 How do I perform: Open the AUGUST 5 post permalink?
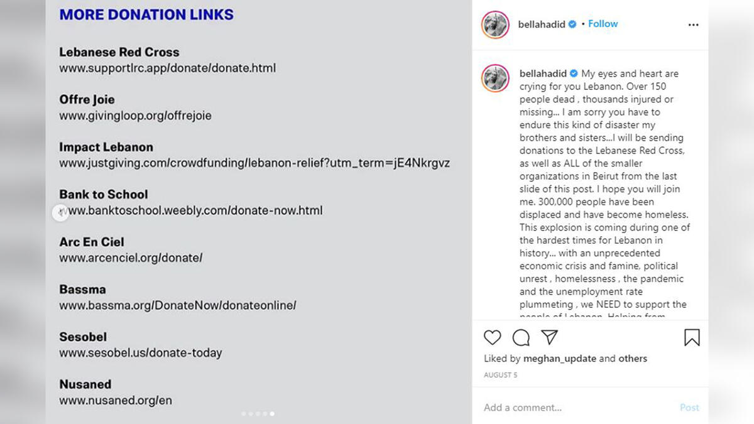(x=500, y=374)
